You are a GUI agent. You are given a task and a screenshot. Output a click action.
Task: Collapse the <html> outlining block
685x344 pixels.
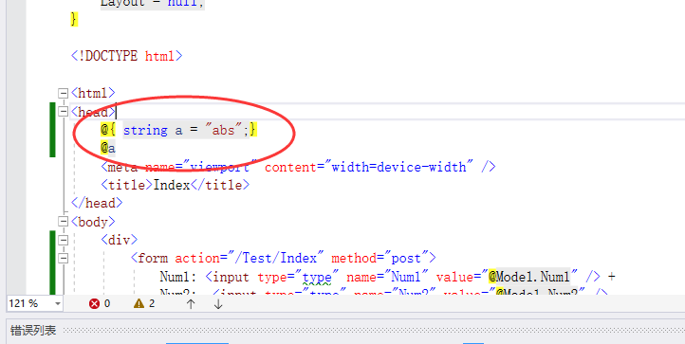pos(63,93)
